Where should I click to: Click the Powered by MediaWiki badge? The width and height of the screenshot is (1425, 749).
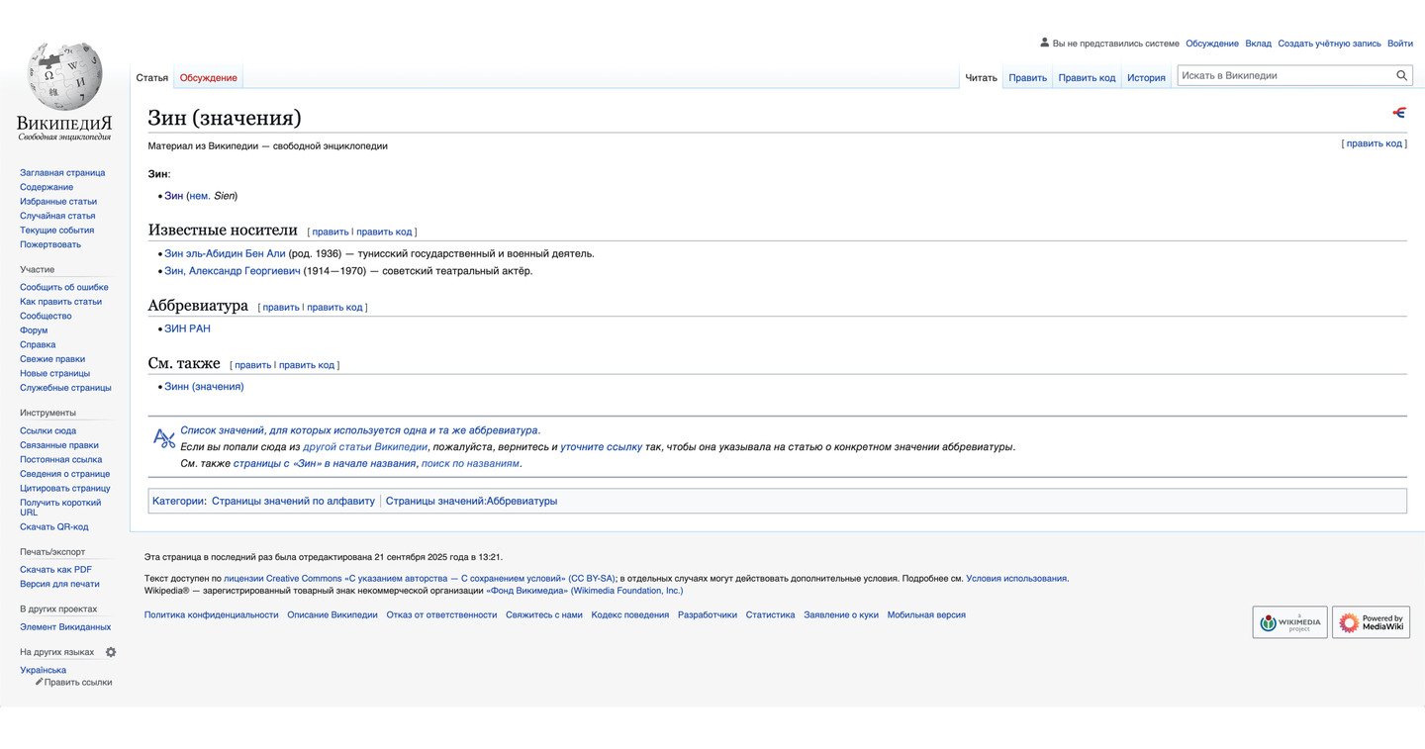pos(1371,622)
